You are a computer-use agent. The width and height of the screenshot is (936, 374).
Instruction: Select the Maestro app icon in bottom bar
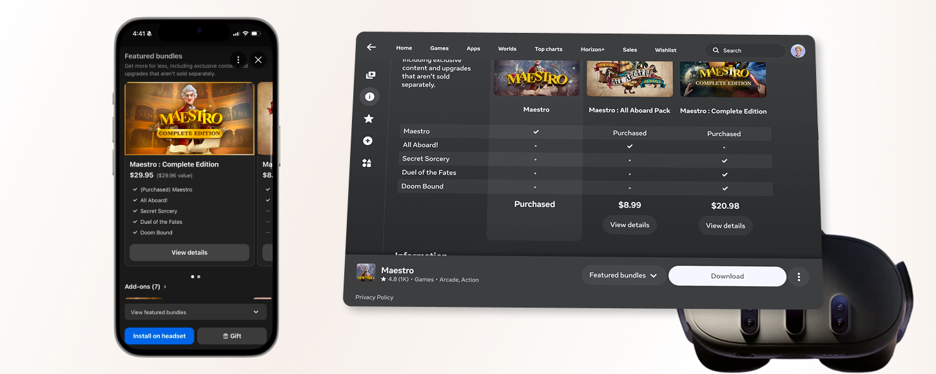tap(366, 272)
